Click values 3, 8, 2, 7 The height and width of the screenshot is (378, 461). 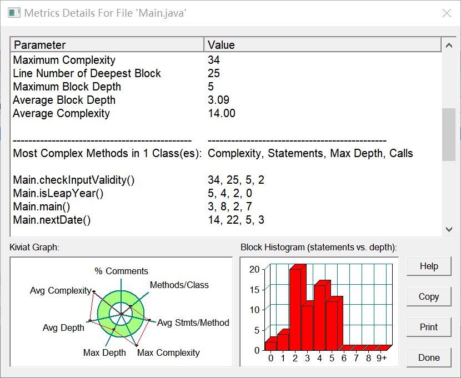tap(230, 206)
